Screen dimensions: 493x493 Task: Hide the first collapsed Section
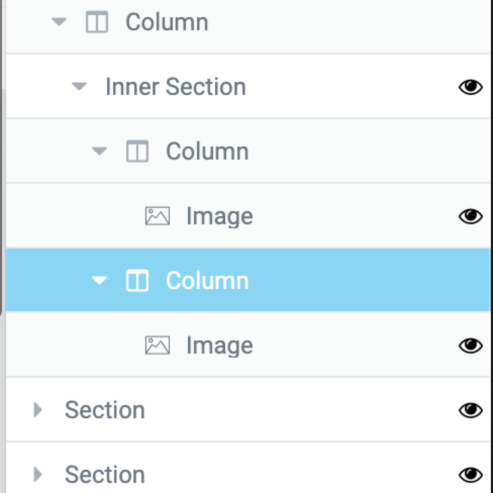click(470, 410)
